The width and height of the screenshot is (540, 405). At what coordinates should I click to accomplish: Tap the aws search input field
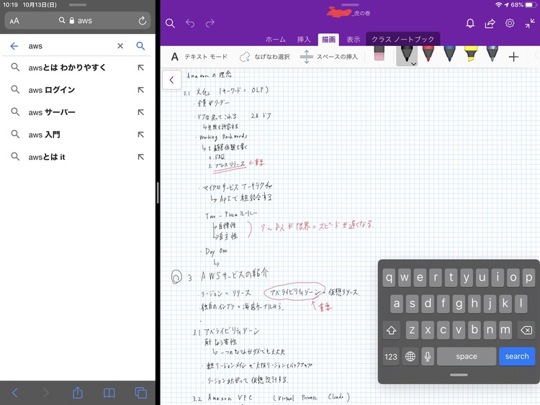(x=69, y=46)
